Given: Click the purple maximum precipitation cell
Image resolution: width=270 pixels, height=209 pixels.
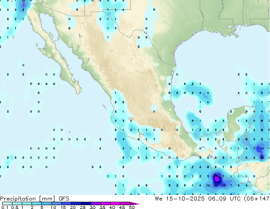Looking at the screenshot, I should click(217, 179).
